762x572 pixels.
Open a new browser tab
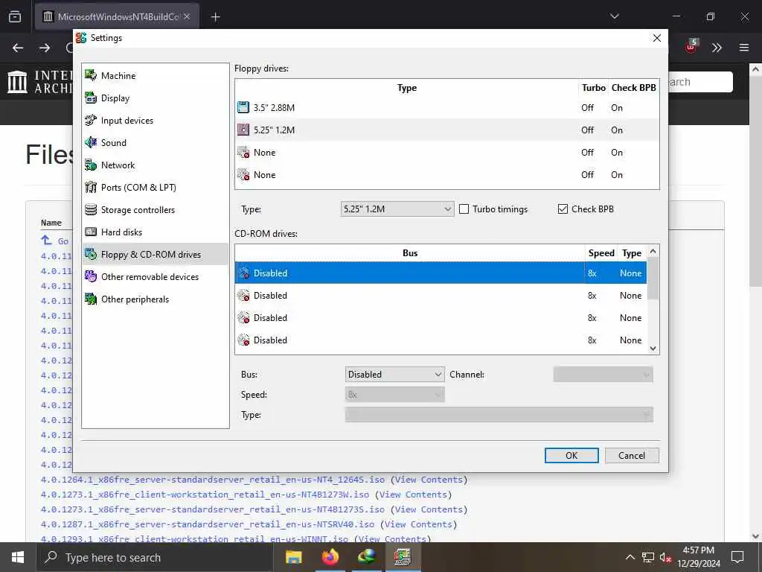pyautogui.click(x=215, y=17)
